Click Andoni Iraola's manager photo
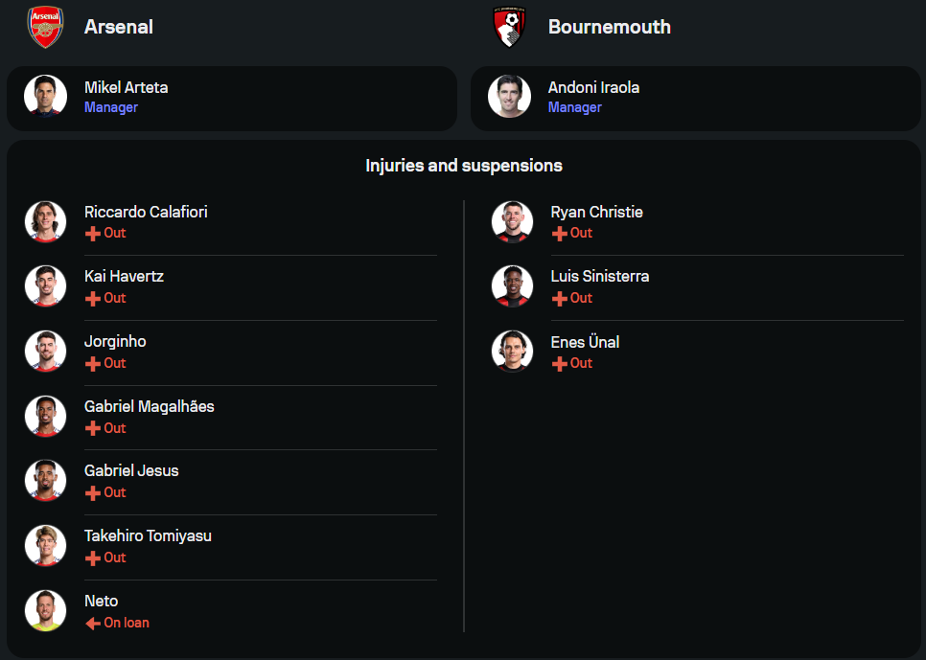Viewport: 926px width, 660px height. click(x=509, y=97)
